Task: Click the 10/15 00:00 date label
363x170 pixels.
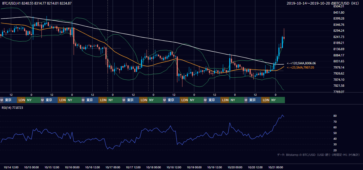Action: click(32, 167)
